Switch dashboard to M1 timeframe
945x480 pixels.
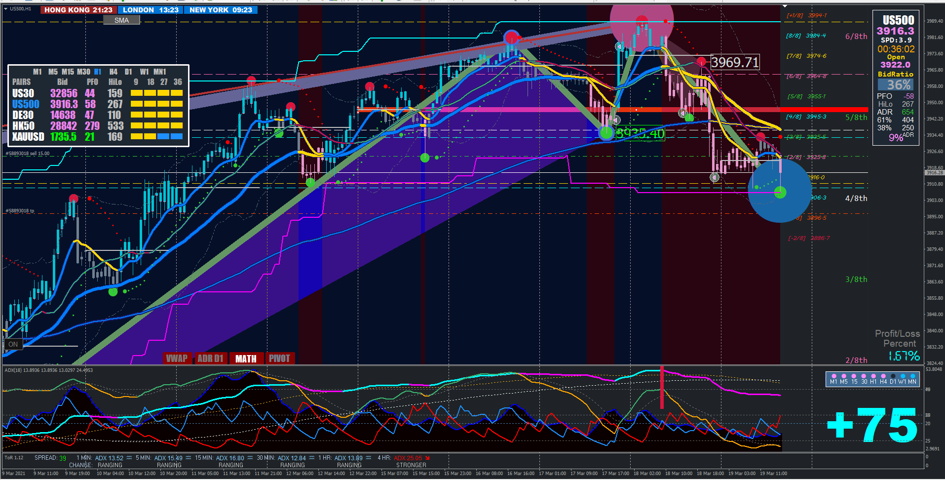click(38, 72)
